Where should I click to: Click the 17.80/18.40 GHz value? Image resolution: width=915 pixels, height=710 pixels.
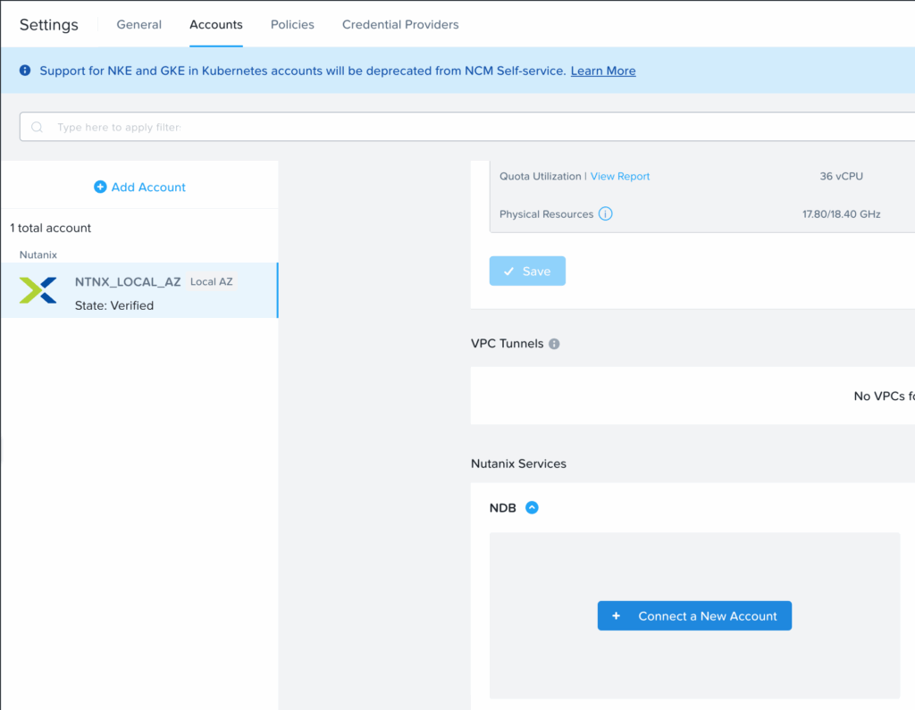(841, 214)
